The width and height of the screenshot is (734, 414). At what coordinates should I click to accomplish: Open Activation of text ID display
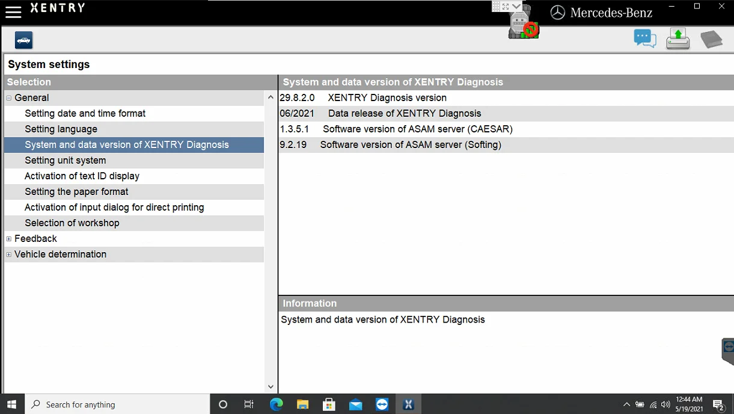point(82,176)
